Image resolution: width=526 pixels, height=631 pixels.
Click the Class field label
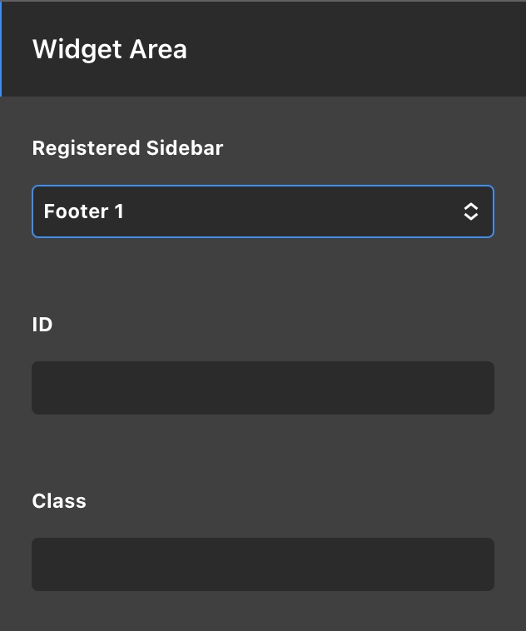(x=59, y=501)
